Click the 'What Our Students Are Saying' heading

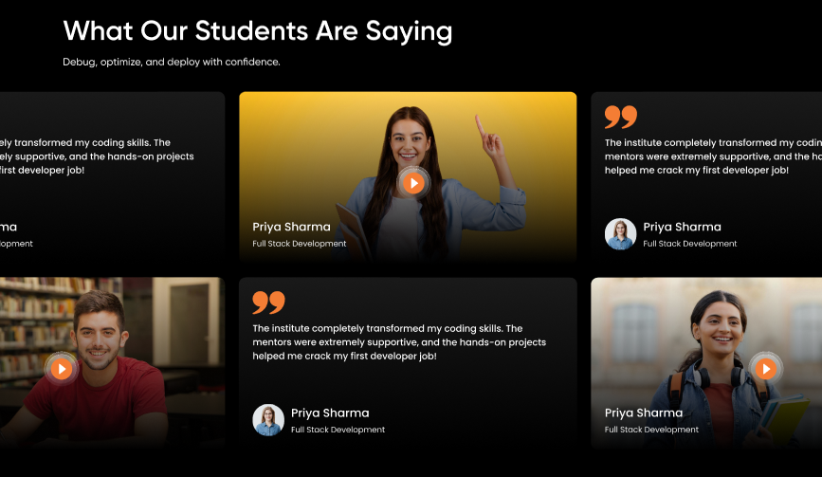pos(257,31)
